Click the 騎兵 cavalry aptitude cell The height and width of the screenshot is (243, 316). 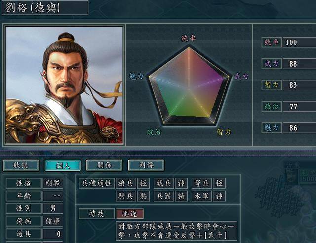[x=126, y=196]
